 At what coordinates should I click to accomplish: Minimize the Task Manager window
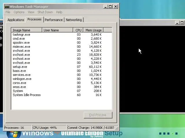point(106,7)
